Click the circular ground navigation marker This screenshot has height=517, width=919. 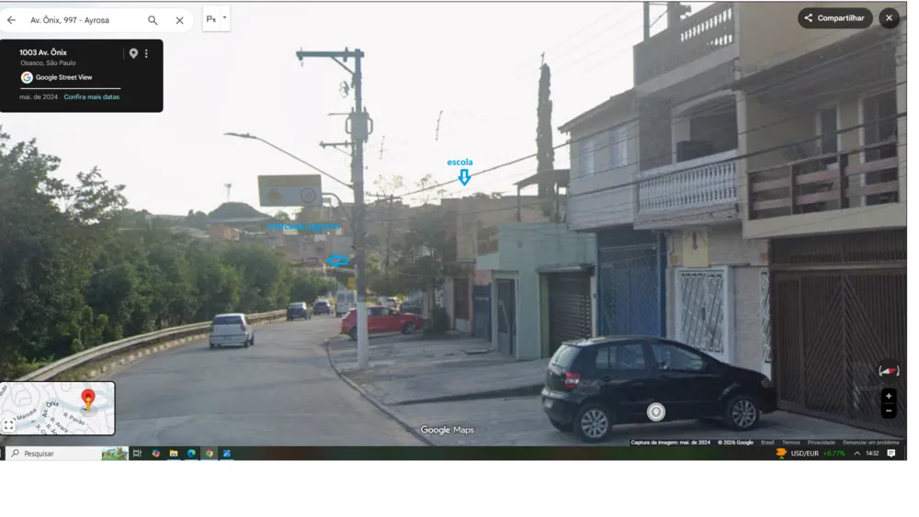(656, 412)
